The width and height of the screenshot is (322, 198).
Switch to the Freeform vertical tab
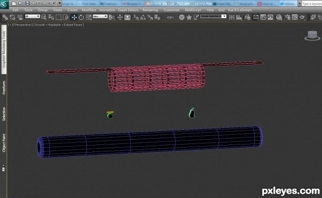pyautogui.click(x=4, y=87)
